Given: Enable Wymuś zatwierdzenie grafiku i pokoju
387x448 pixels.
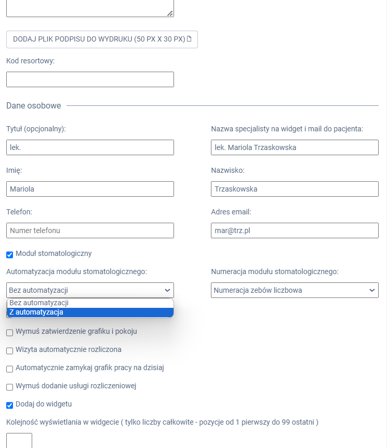Looking at the screenshot, I should click(10, 332).
